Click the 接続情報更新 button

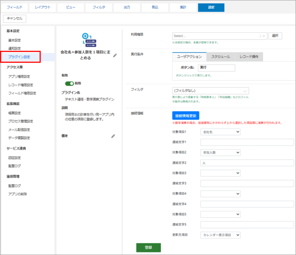[x=186, y=116]
